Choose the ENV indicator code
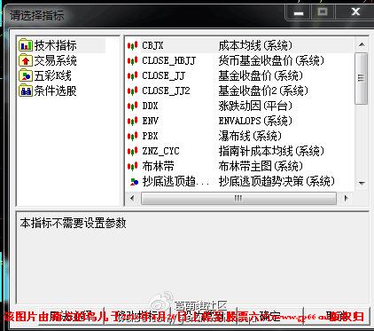This screenshot has width=374, height=331. coord(150,121)
